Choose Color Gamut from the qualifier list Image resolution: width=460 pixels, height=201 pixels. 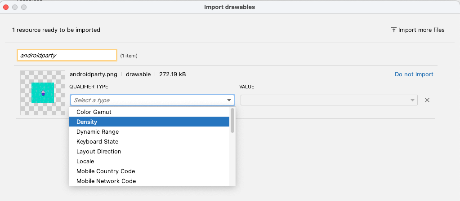click(94, 112)
